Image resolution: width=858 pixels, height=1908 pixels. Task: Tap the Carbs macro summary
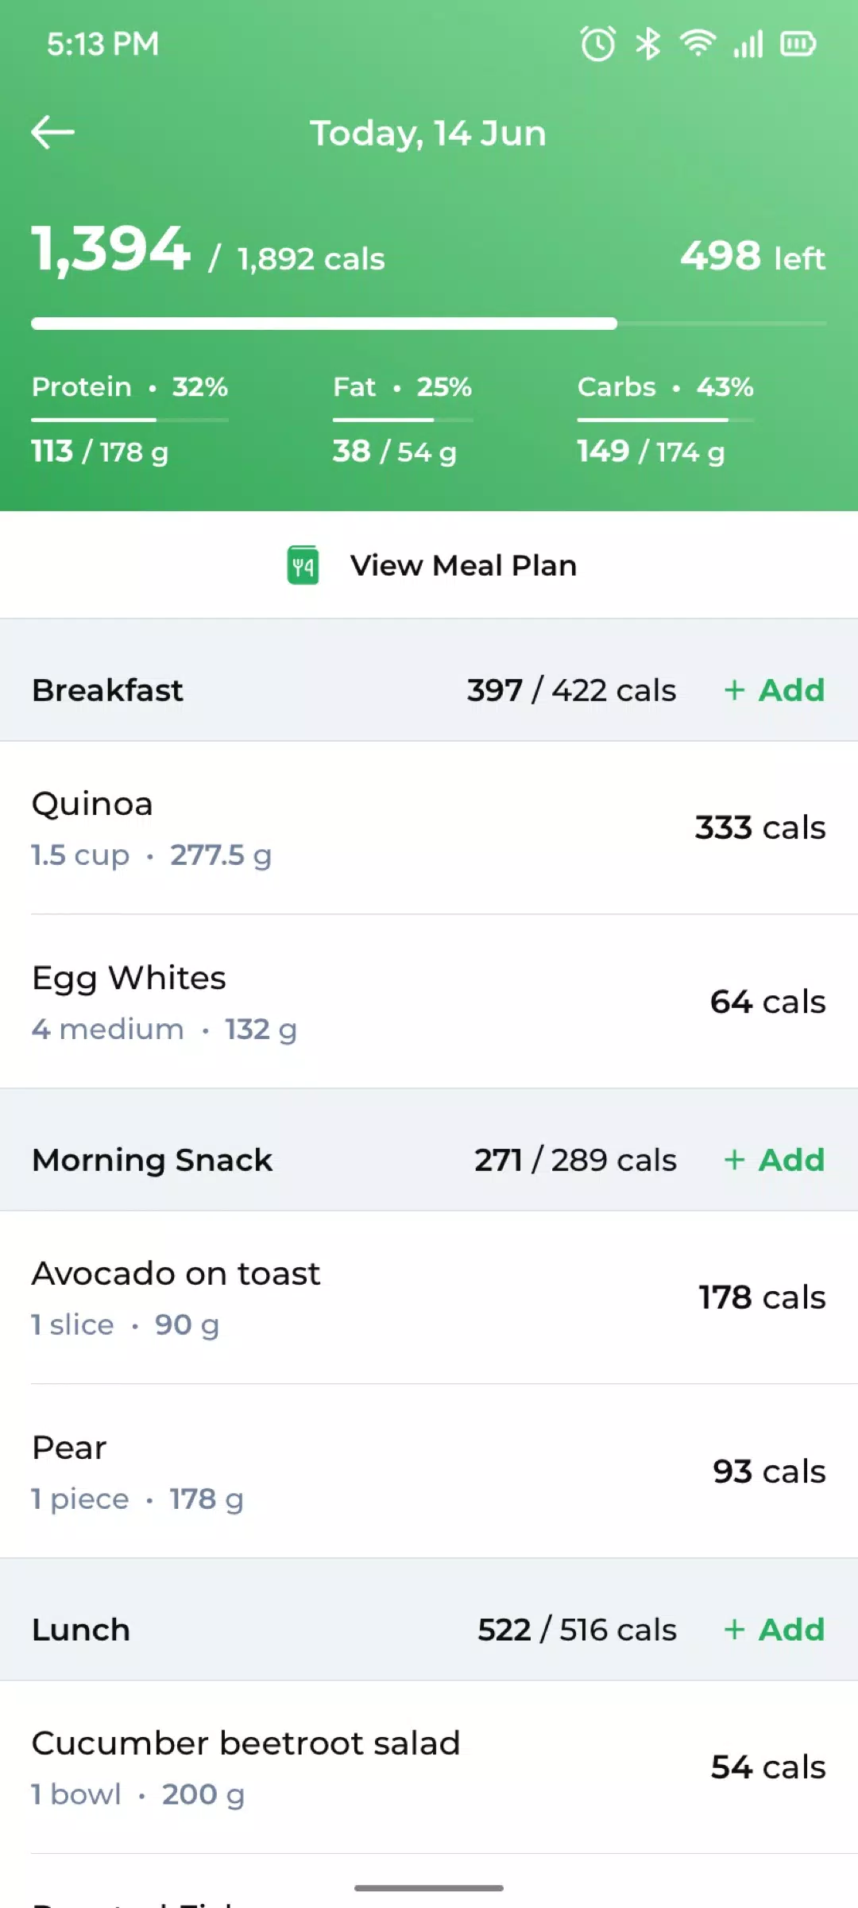coord(666,419)
